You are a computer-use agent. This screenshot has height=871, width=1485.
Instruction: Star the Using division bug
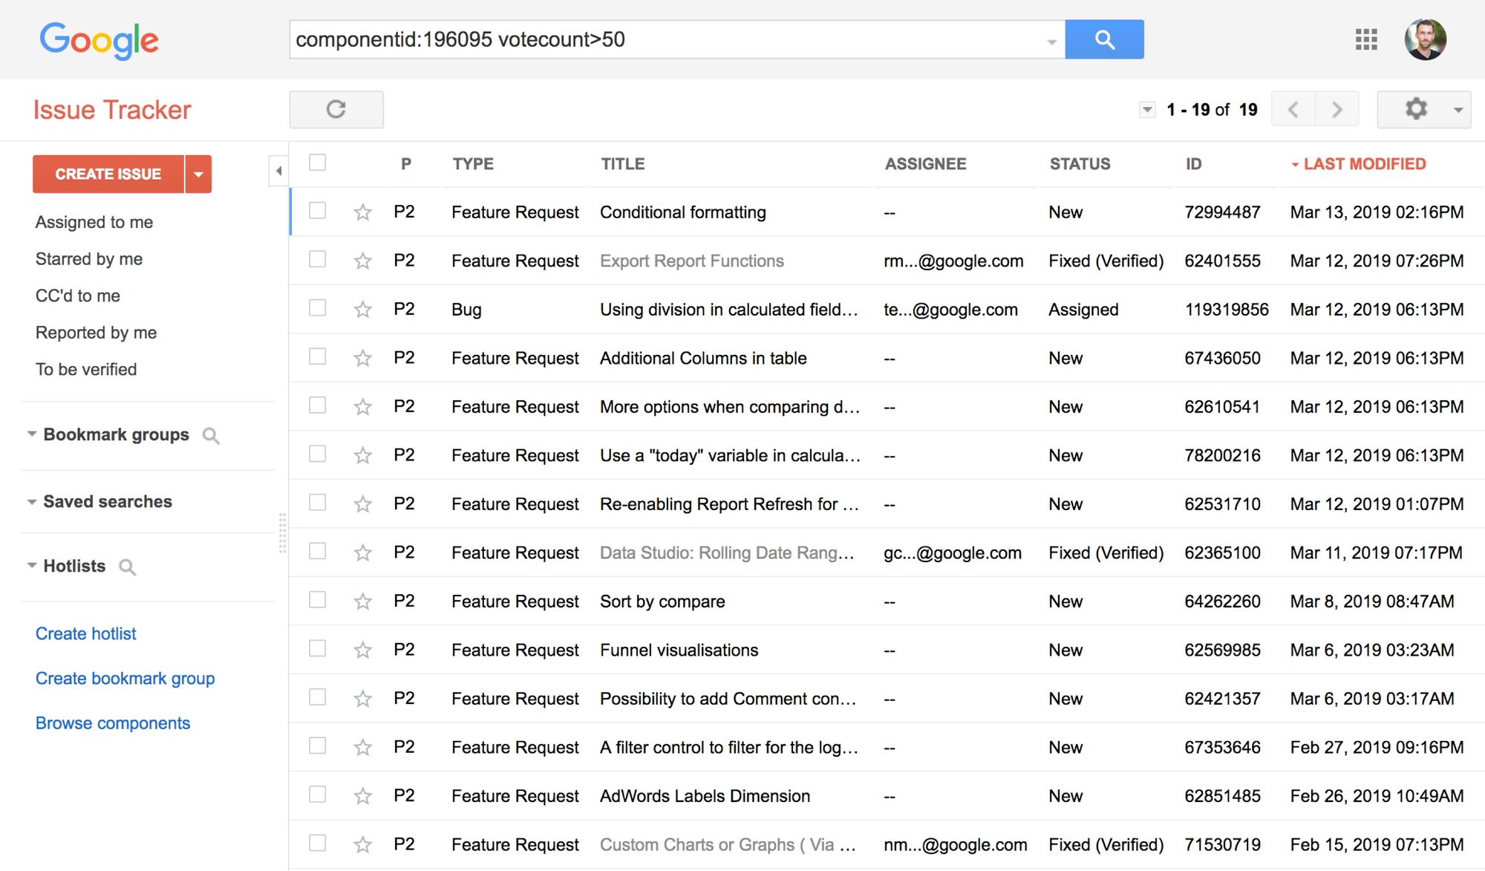362,310
